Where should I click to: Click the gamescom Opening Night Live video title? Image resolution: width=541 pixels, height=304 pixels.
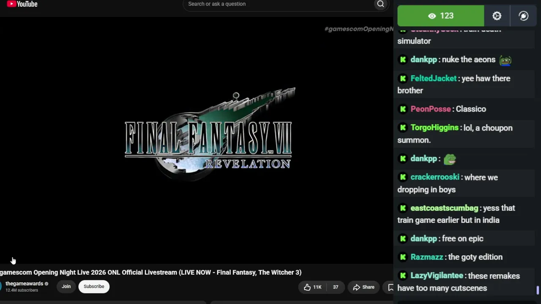[x=150, y=272]
